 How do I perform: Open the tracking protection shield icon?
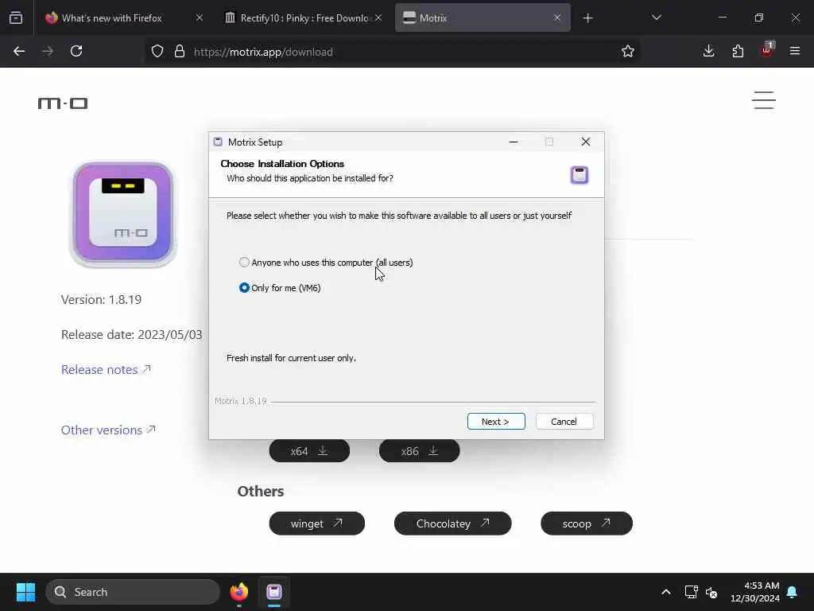click(x=157, y=52)
